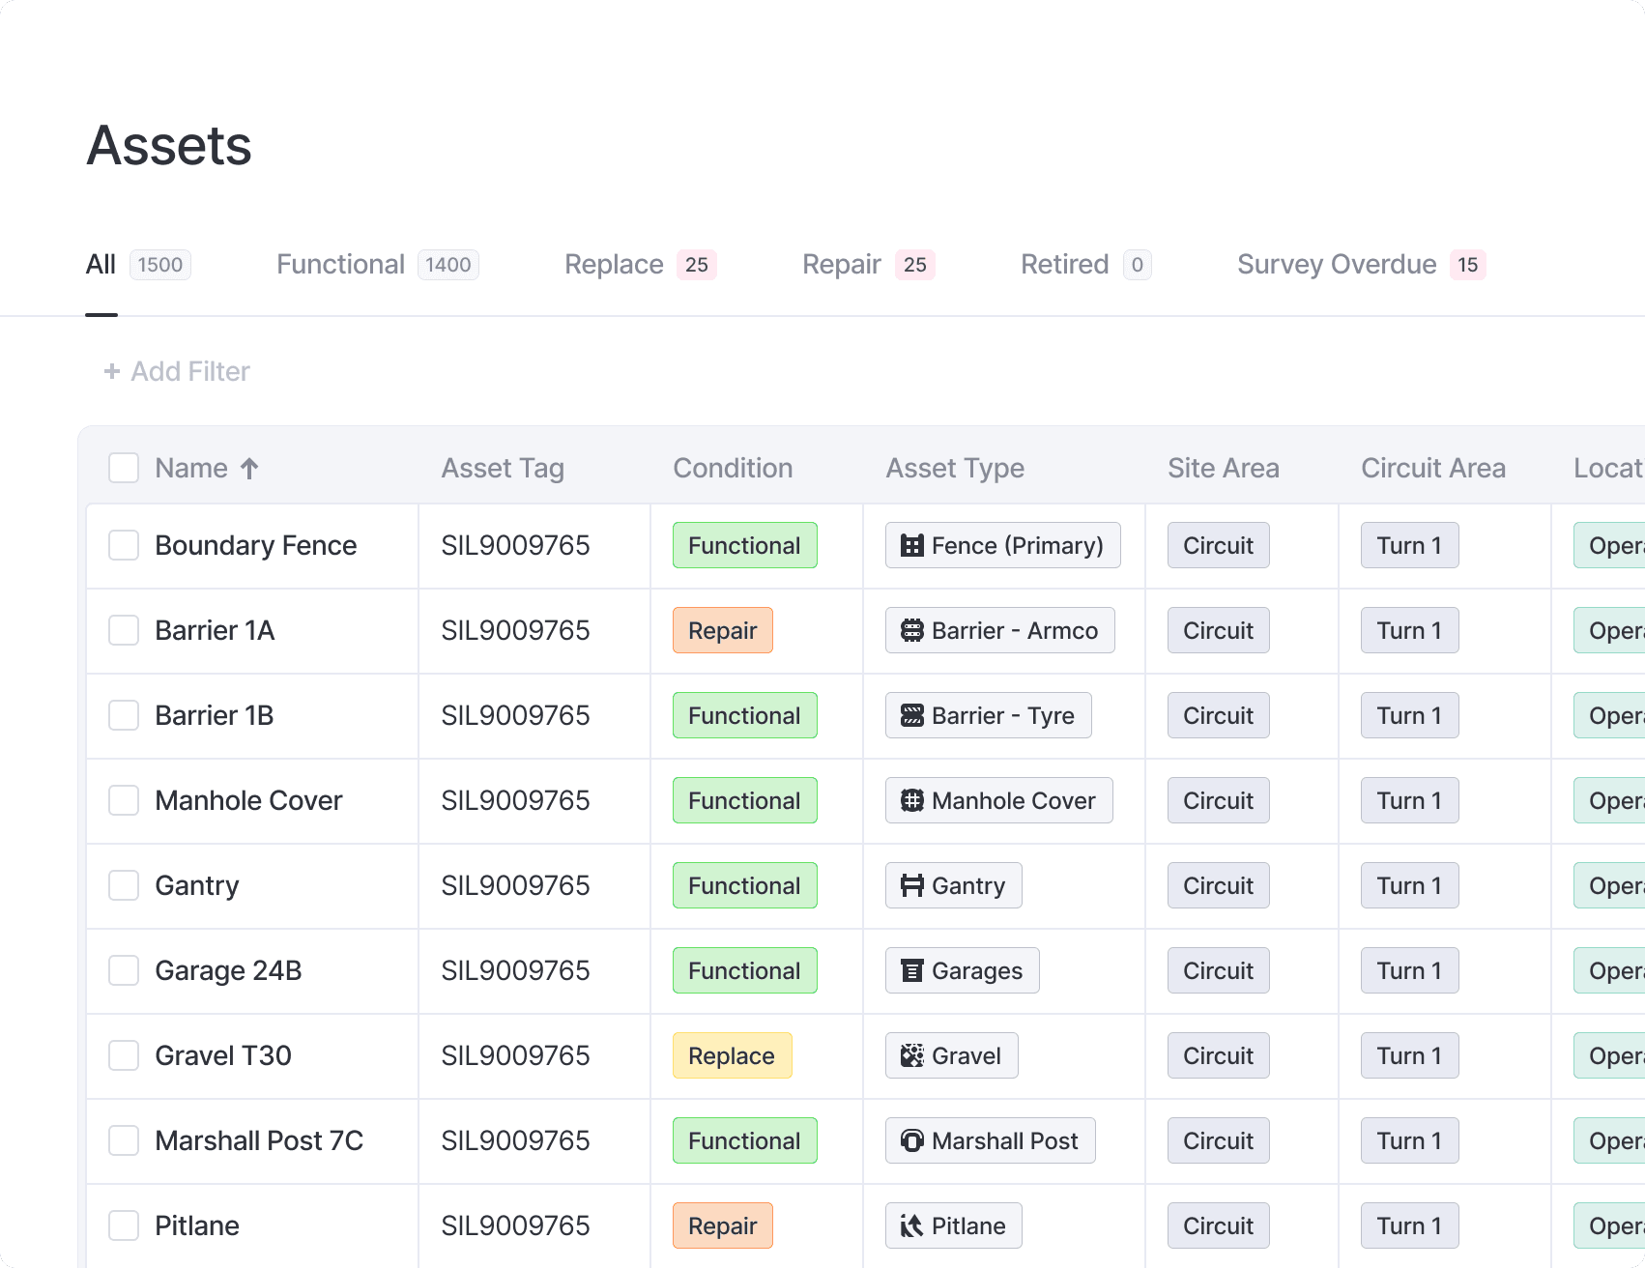Click the Replace condition badge for Gravel T30
1645x1268 pixels.
coord(733,1055)
